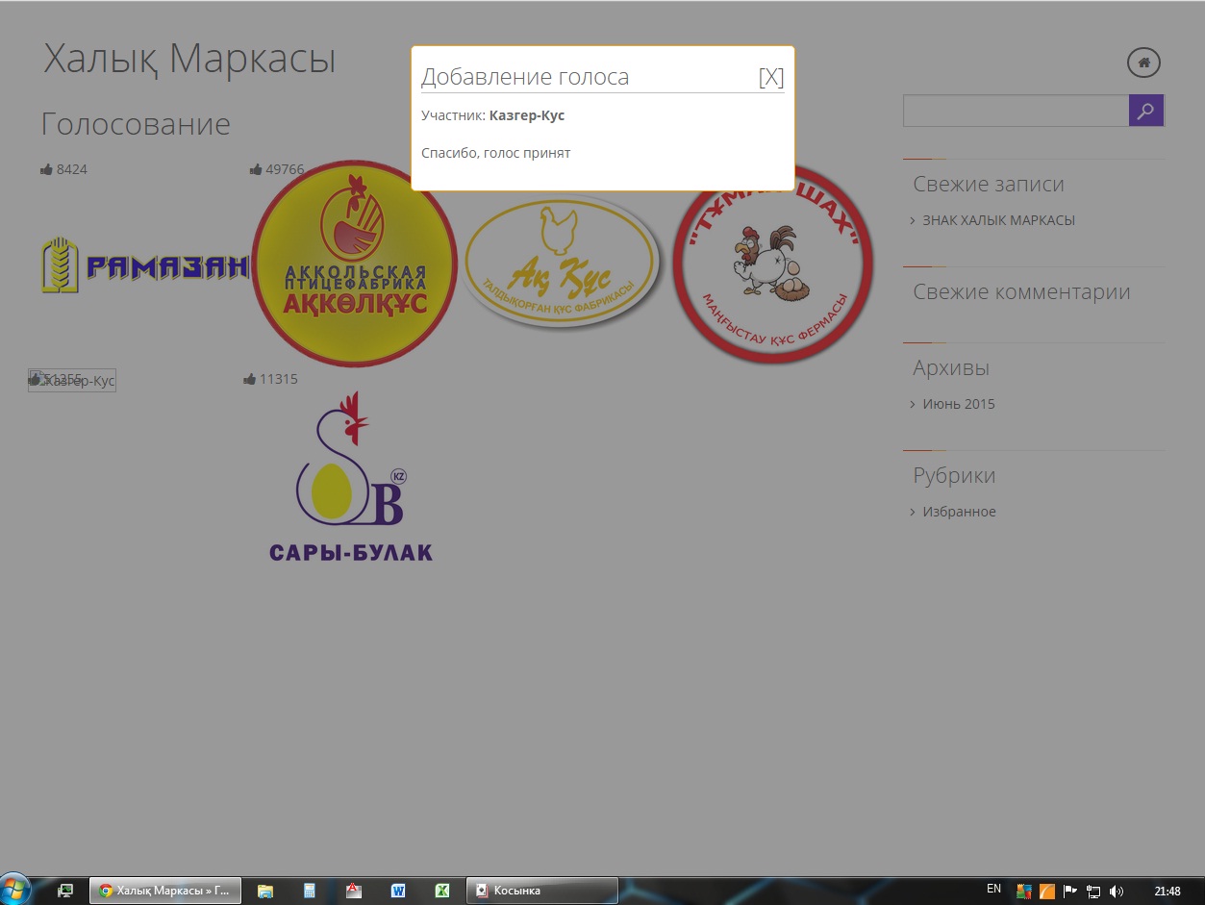Click the vote count 8424
The image size is (1205, 905).
point(72,169)
